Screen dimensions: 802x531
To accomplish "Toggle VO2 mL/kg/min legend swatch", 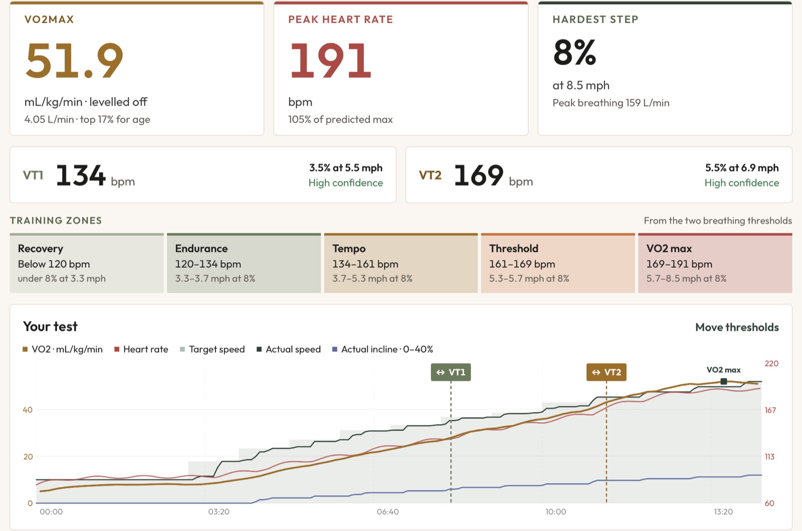I will click(25, 349).
